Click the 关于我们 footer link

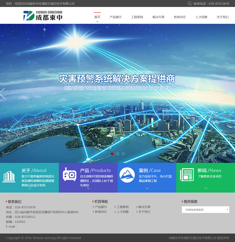point(144,212)
